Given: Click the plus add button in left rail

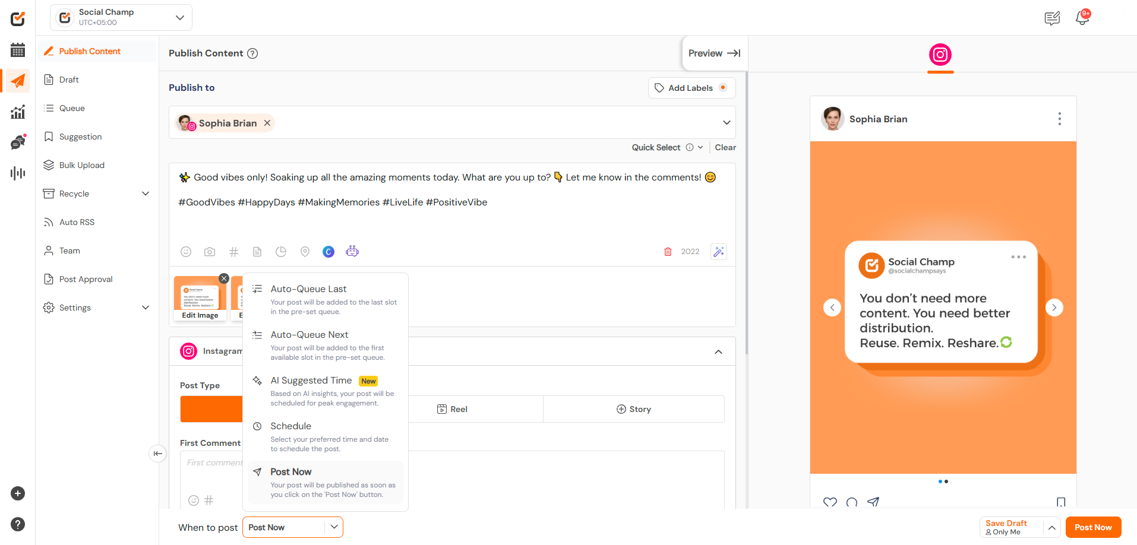Looking at the screenshot, I should [18, 493].
